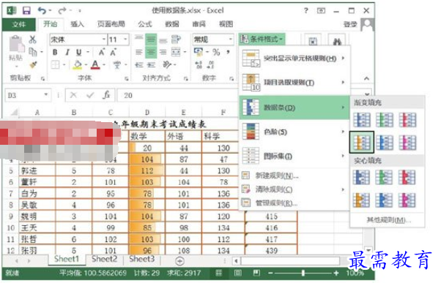Image resolution: width=438 pixels, height=283 pixels.
Task: Choose purple gradient fill data bar
Action: [x=407, y=142]
